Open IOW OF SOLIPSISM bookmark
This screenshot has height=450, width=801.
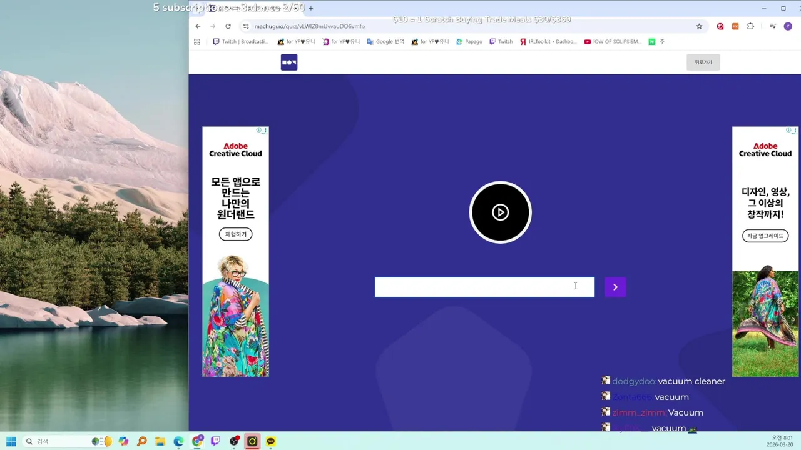(613, 42)
